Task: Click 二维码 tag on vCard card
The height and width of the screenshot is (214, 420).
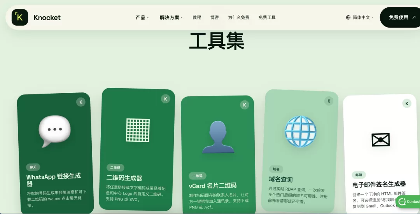Action: (x=198, y=176)
